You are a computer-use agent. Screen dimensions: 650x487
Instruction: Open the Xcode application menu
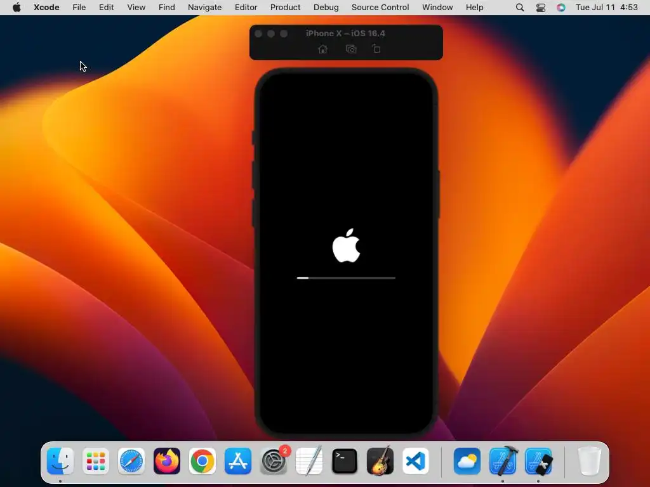[46, 7]
